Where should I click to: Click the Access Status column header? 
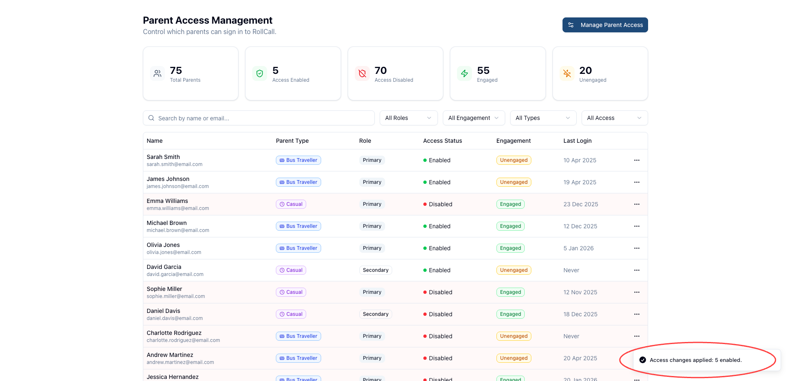tap(442, 141)
